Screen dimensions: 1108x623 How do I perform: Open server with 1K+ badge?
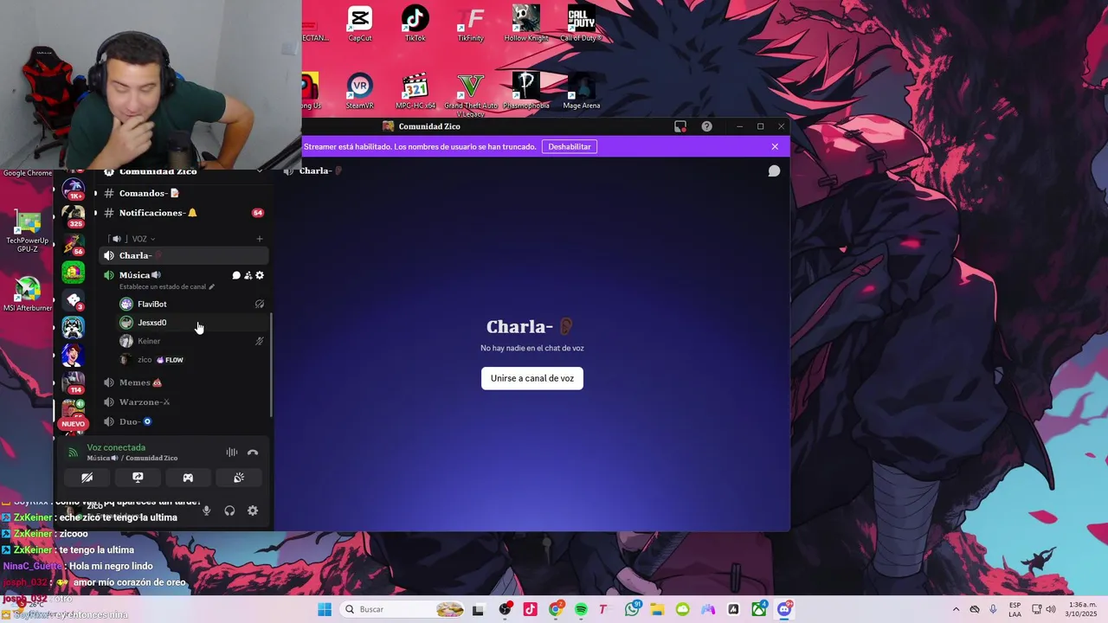click(74, 188)
